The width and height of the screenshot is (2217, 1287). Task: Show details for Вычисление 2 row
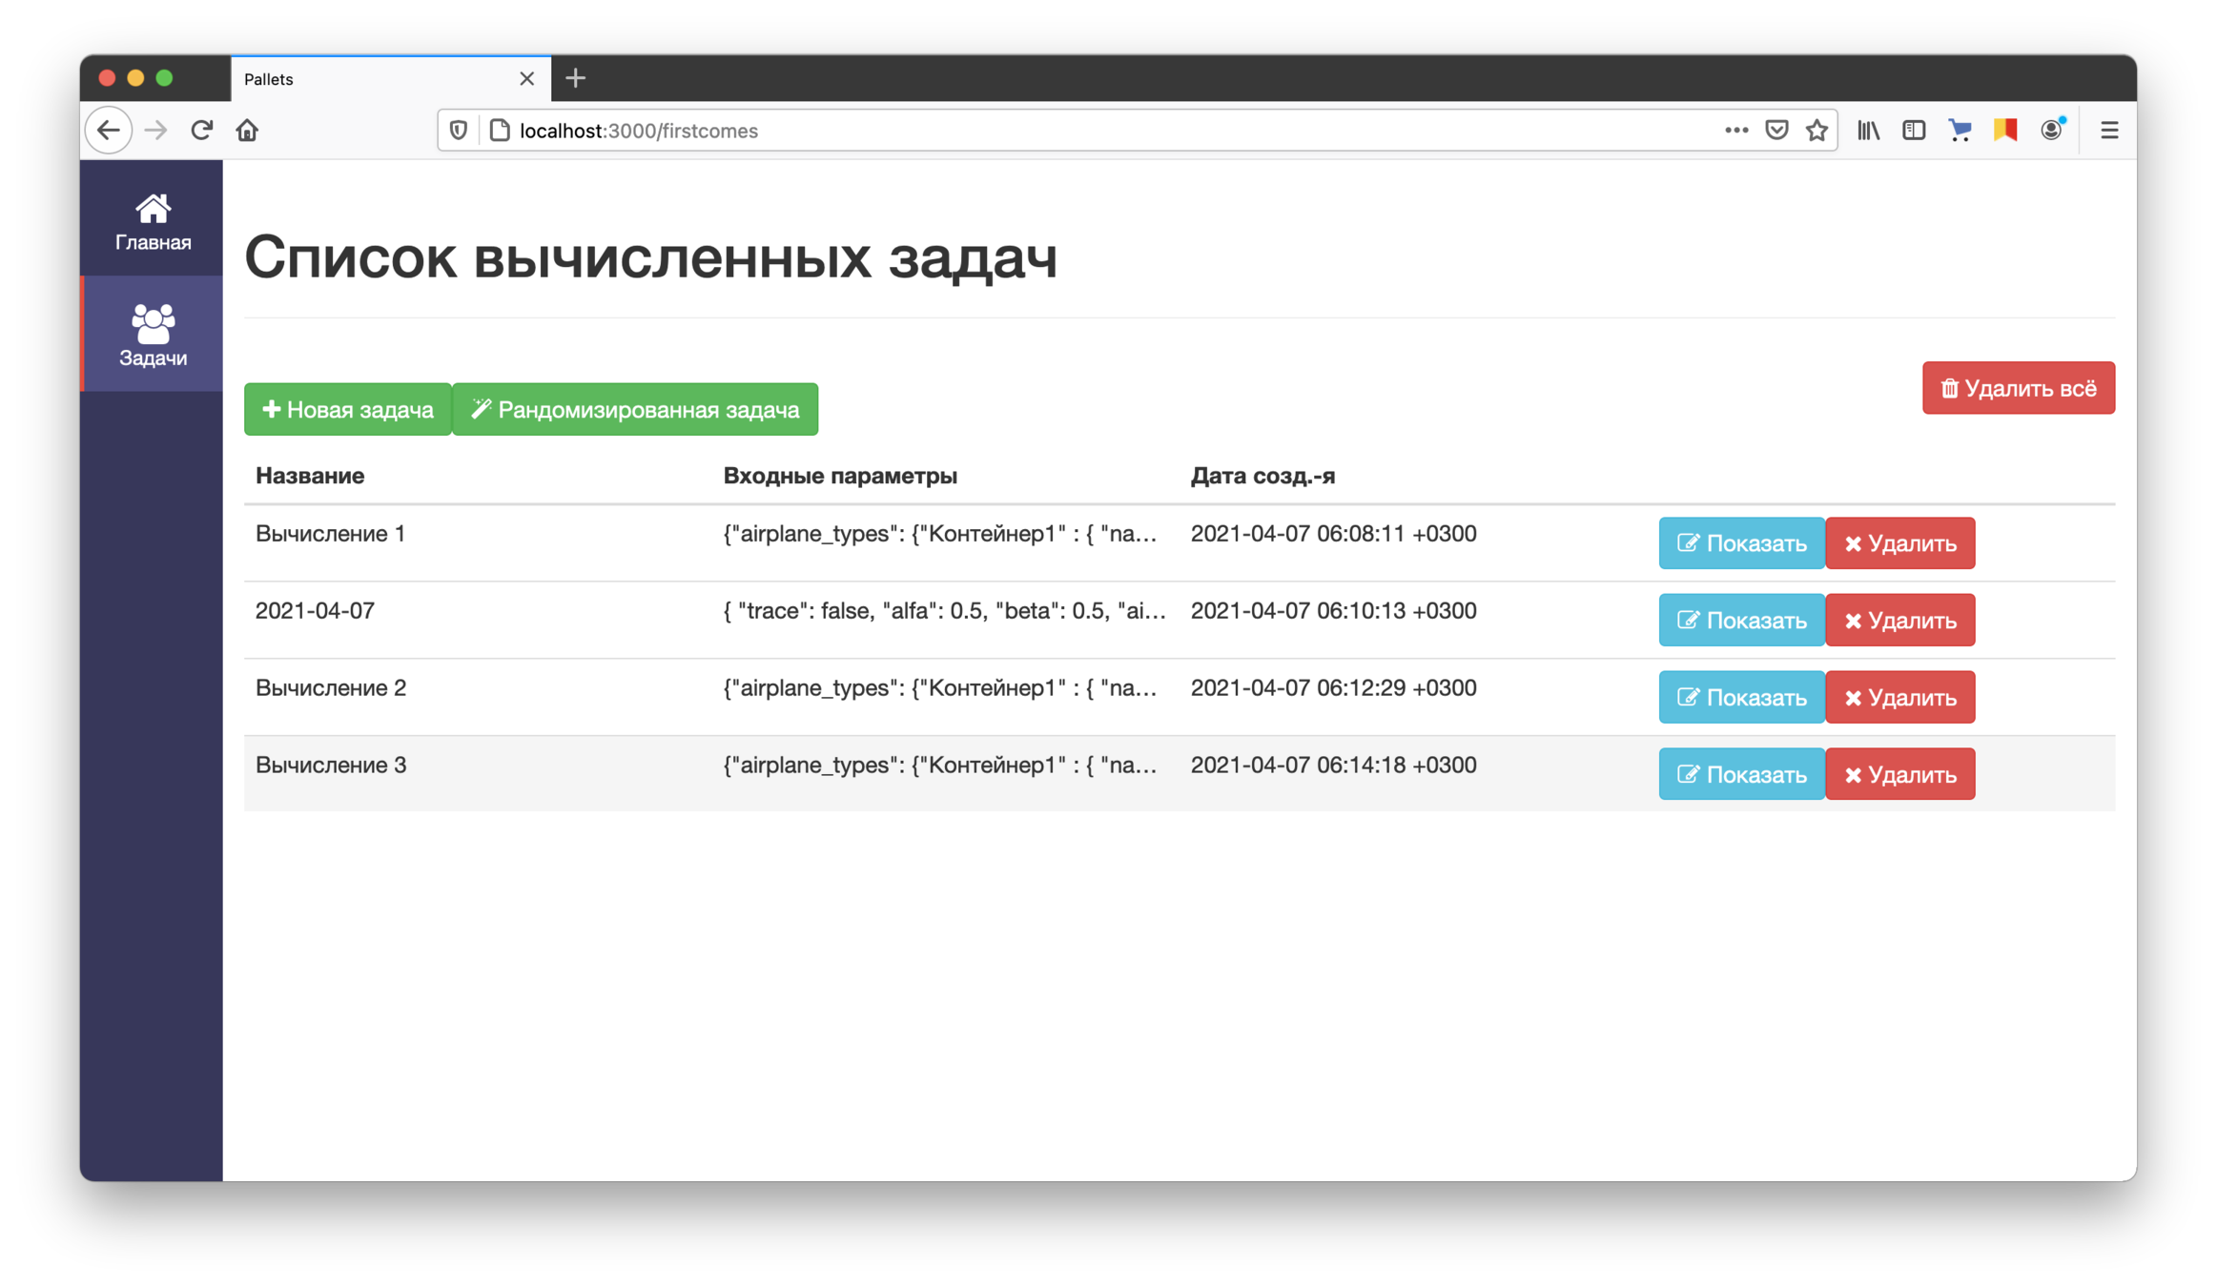(x=1741, y=698)
